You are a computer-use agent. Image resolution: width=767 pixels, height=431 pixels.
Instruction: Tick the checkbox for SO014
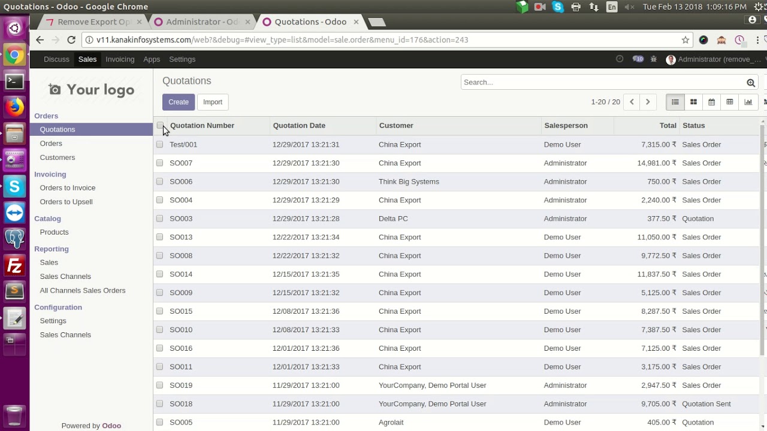(159, 274)
